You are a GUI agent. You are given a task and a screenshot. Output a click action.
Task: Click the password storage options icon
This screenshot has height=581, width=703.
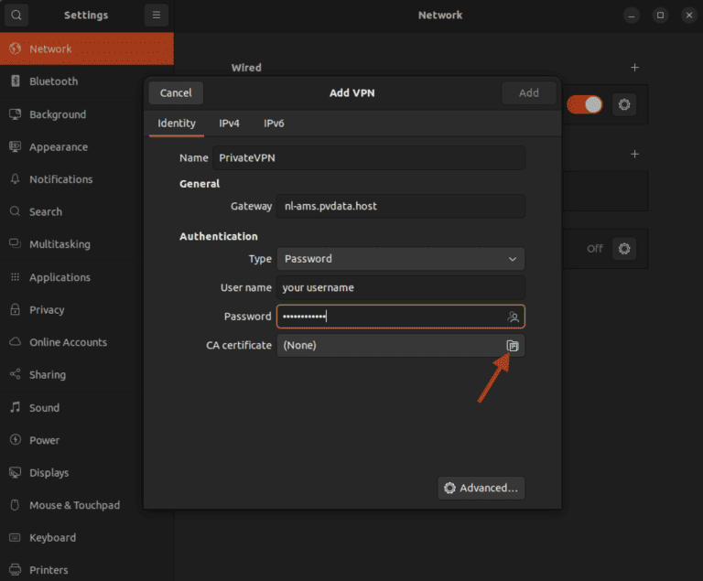pyautogui.click(x=514, y=317)
